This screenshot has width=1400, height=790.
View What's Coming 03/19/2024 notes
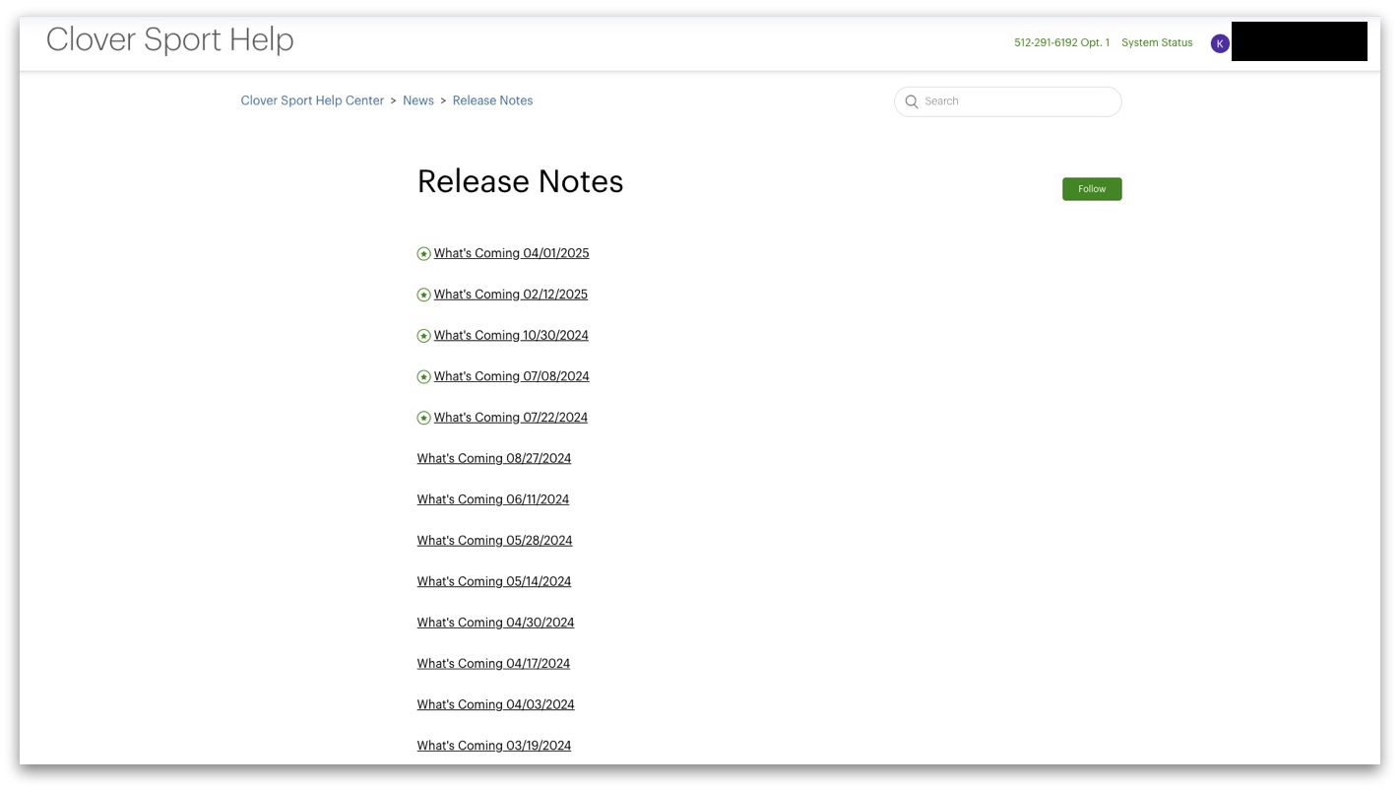tap(493, 746)
